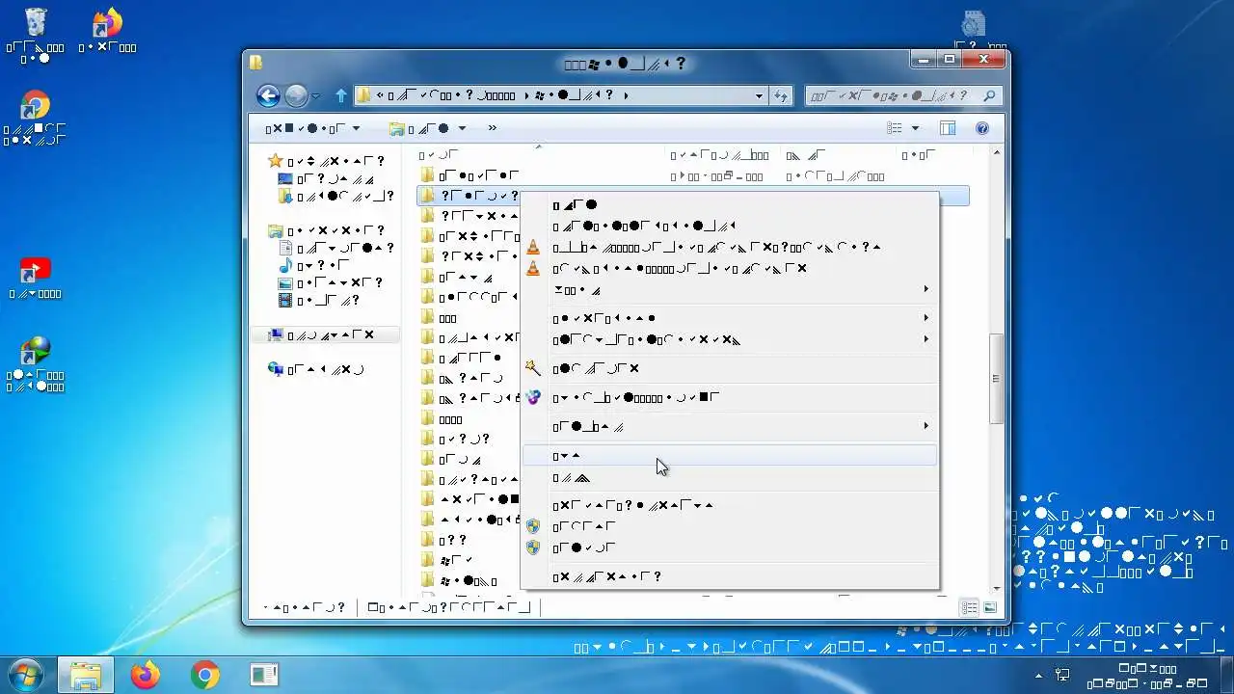Click the Chrome taskbar icon
1234x694 pixels.
[x=205, y=675]
